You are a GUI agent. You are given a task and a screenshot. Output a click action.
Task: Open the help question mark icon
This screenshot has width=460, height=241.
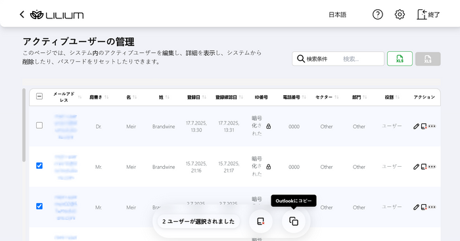(378, 14)
